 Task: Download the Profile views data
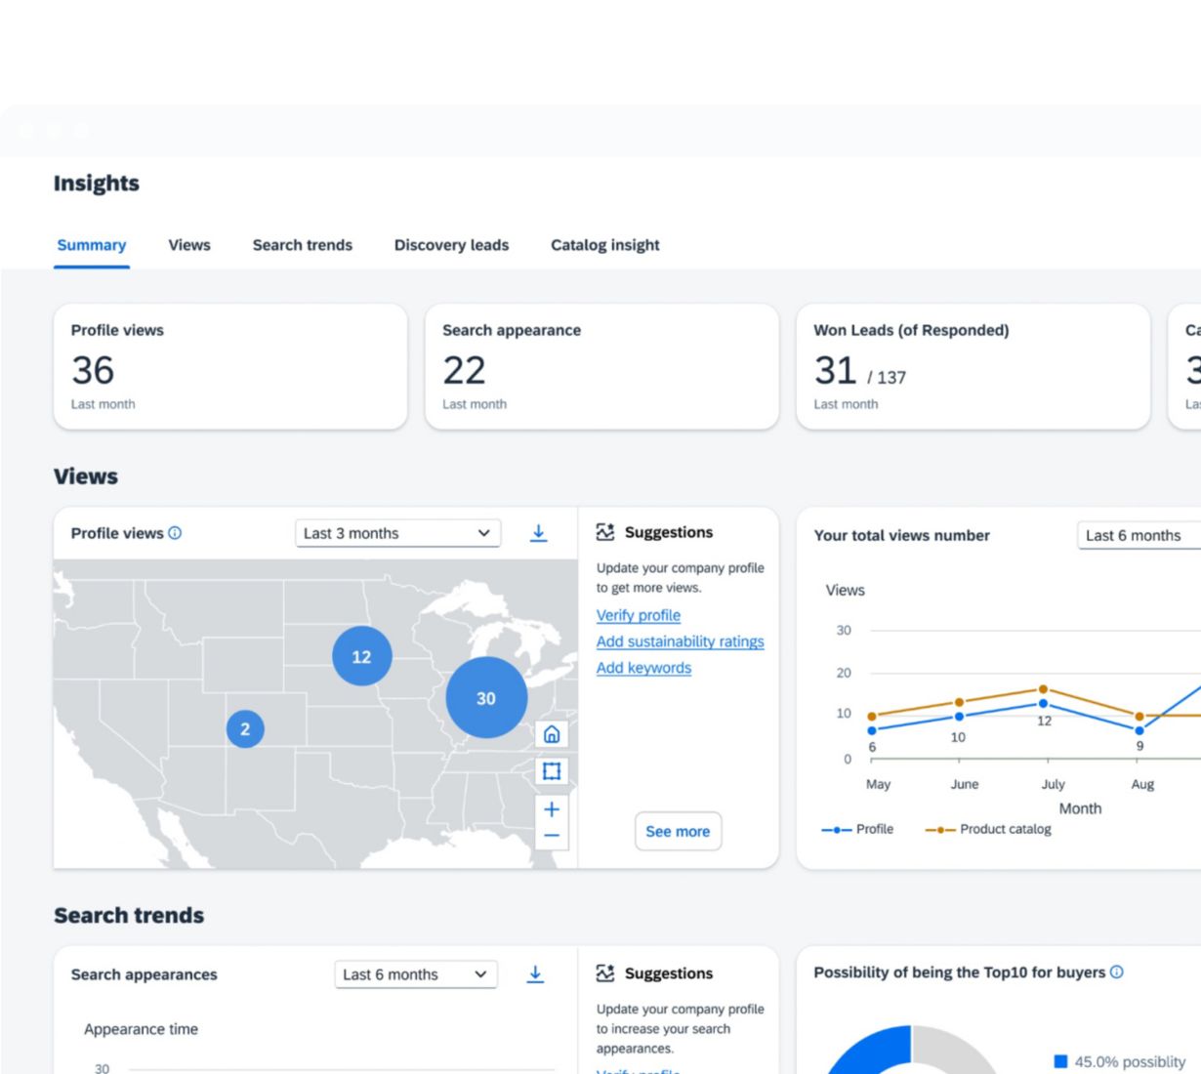538,533
